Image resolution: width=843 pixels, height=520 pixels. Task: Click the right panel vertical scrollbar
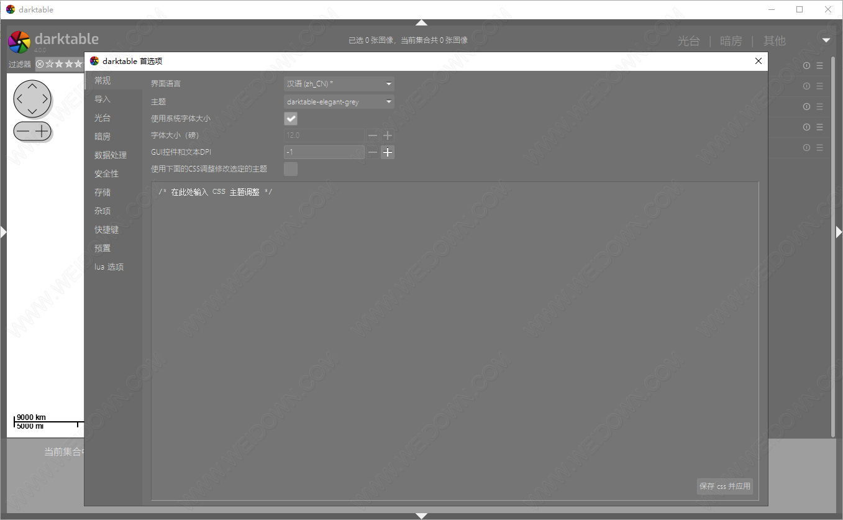[x=834, y=245]
